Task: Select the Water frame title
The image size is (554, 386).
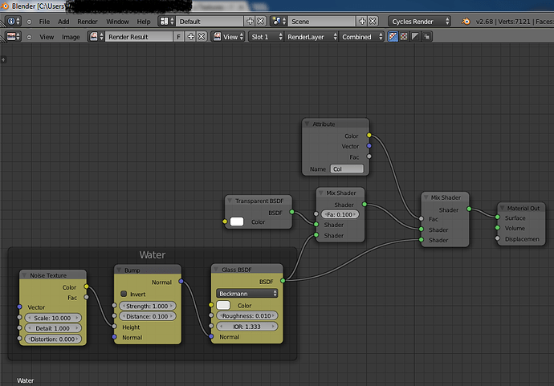Action: tap(153, 254)
